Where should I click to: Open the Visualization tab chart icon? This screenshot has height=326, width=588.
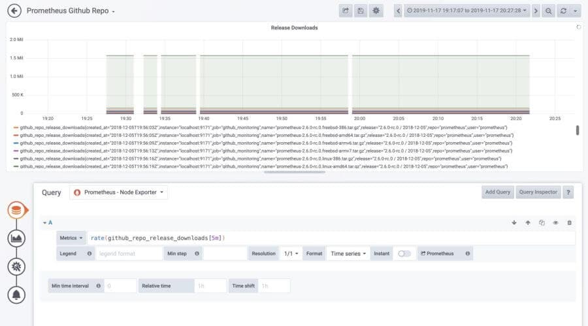[16, 239]
